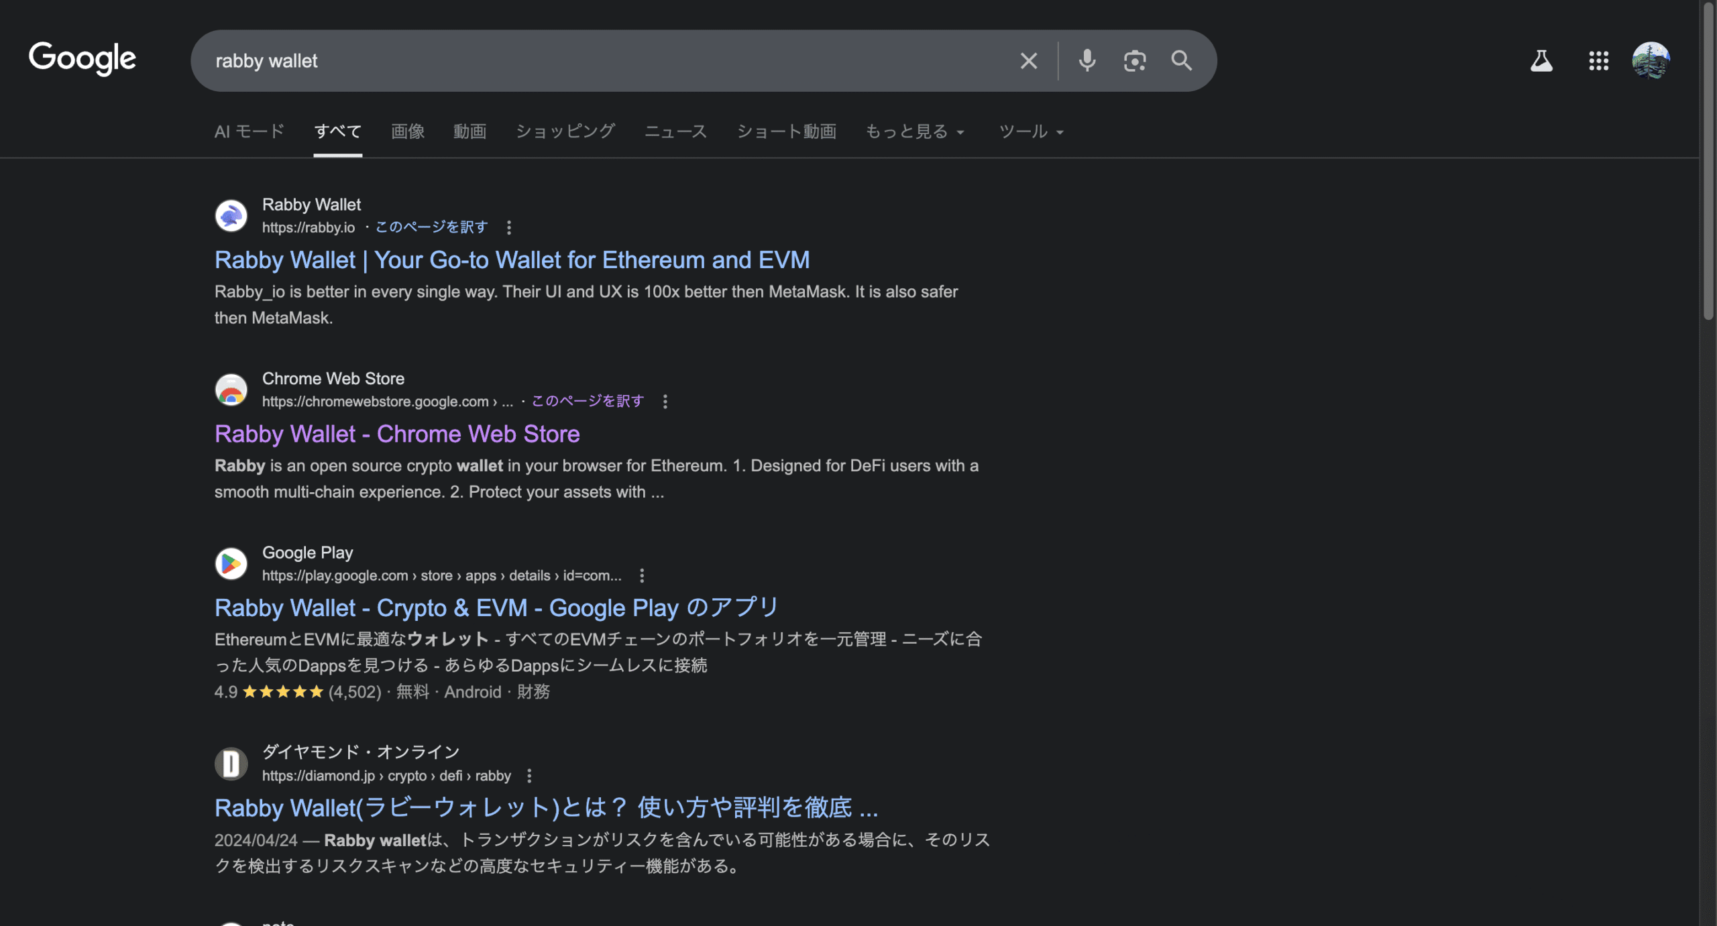The height and width of the screenshot is (926, 1717).
Task: Open Google Lens image search icon
Action: pyautogui.click(x=1134, y=61)
